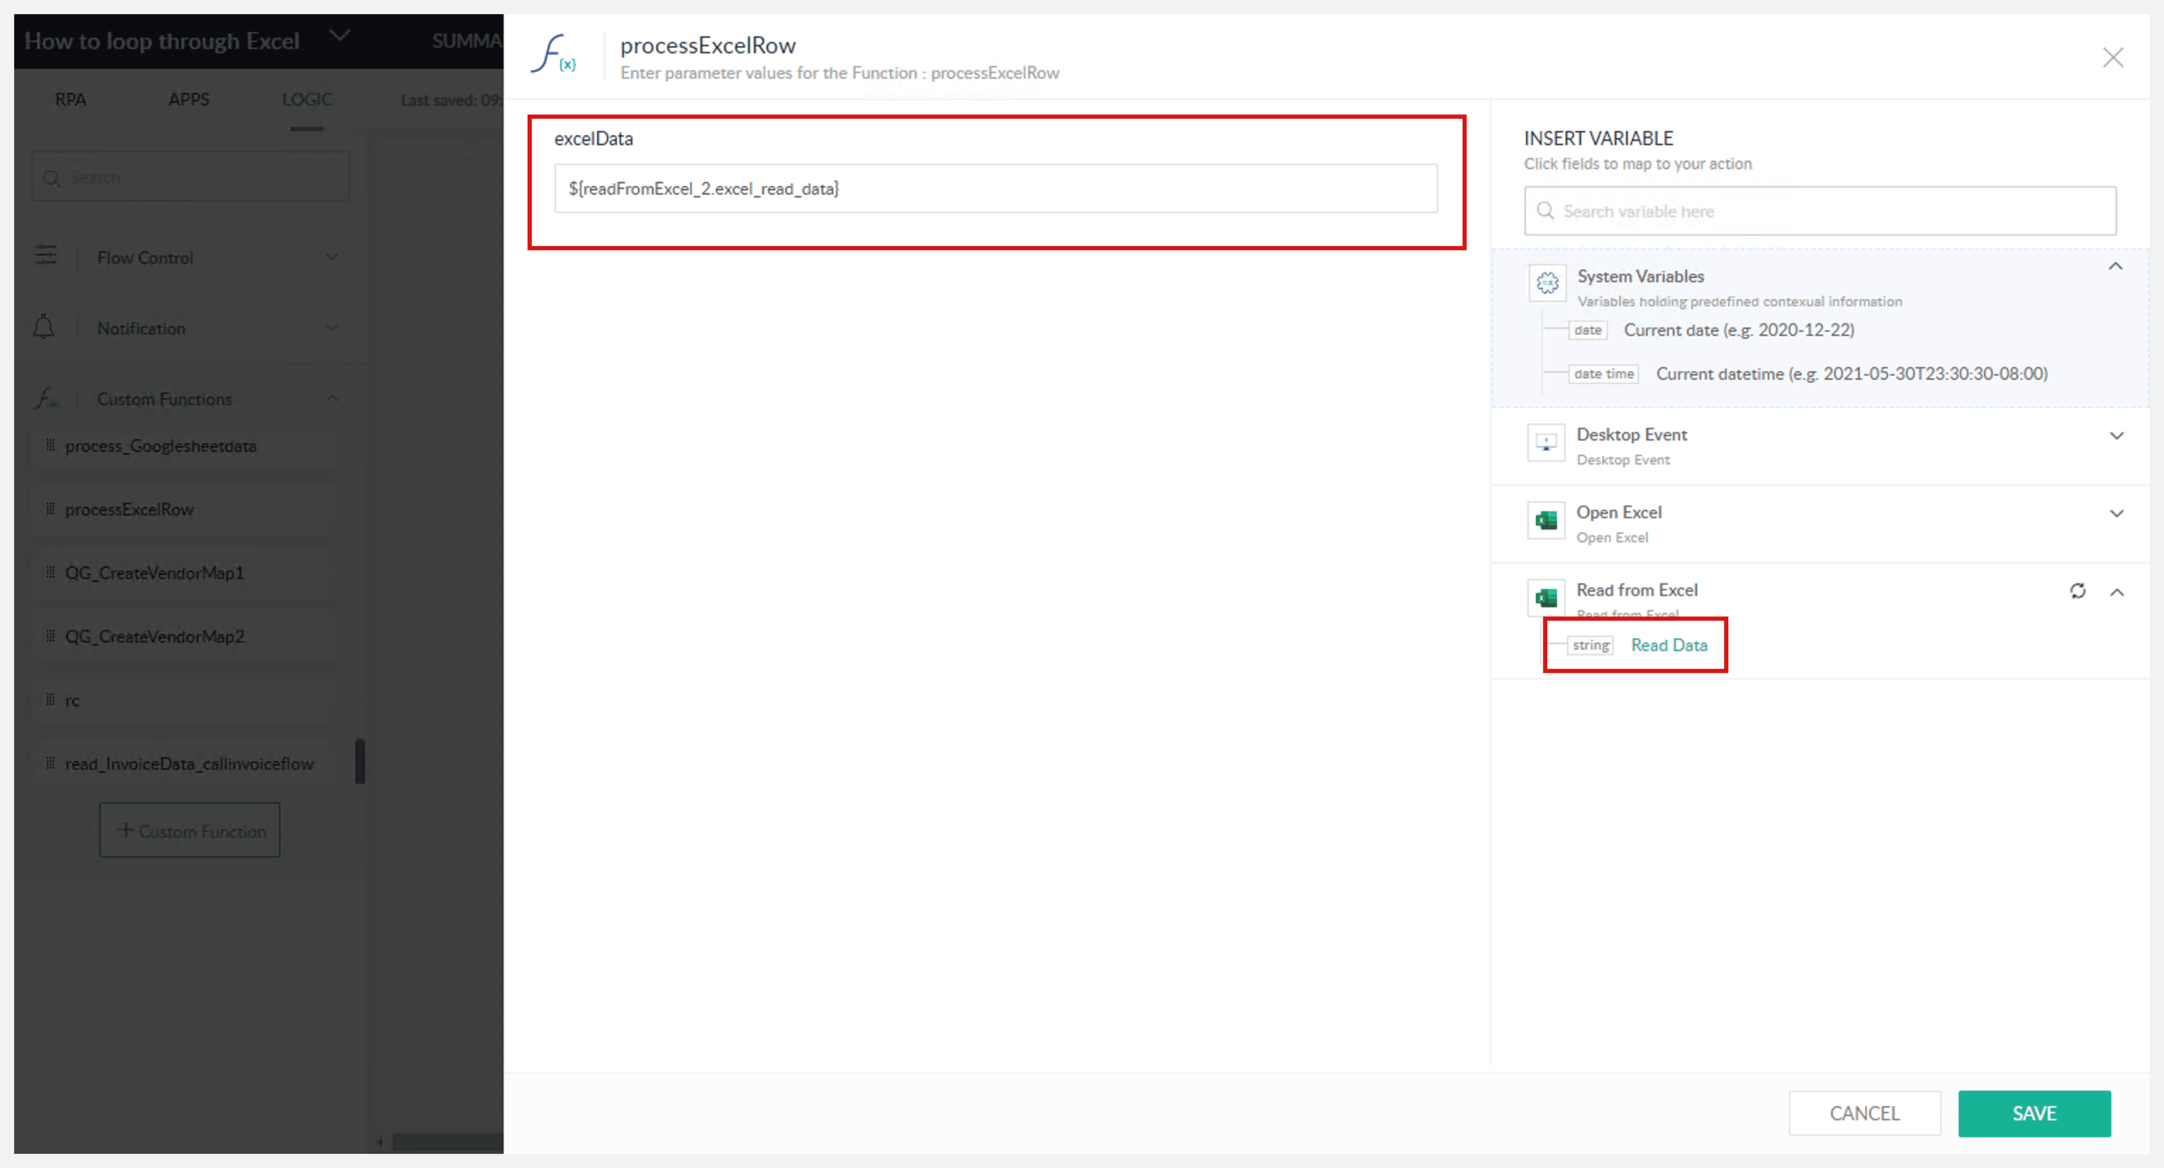Click the System Variables gear icon
The height and width of the screenshot is (1168, 2164).
click(1546, 283)
